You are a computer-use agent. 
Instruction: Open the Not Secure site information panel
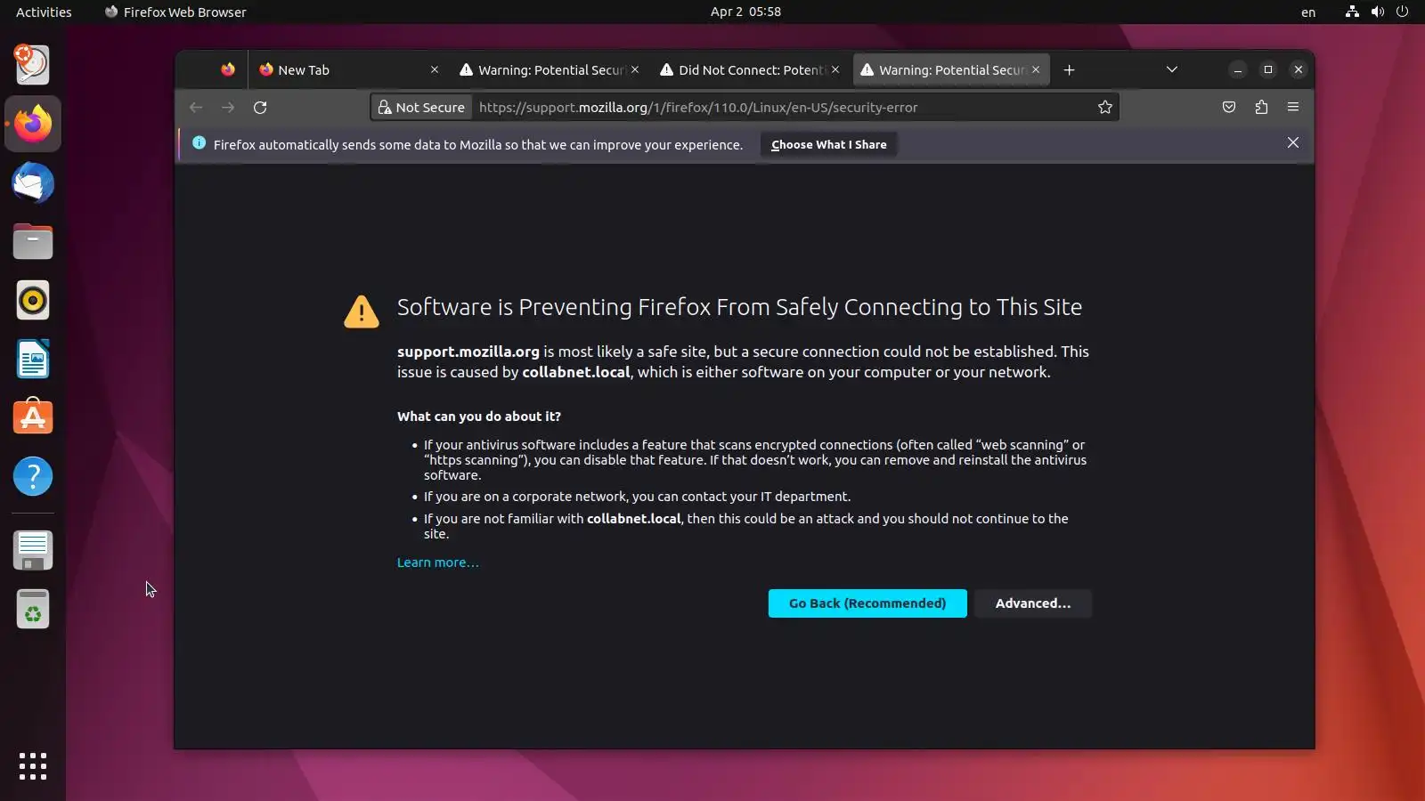(421, 107)
